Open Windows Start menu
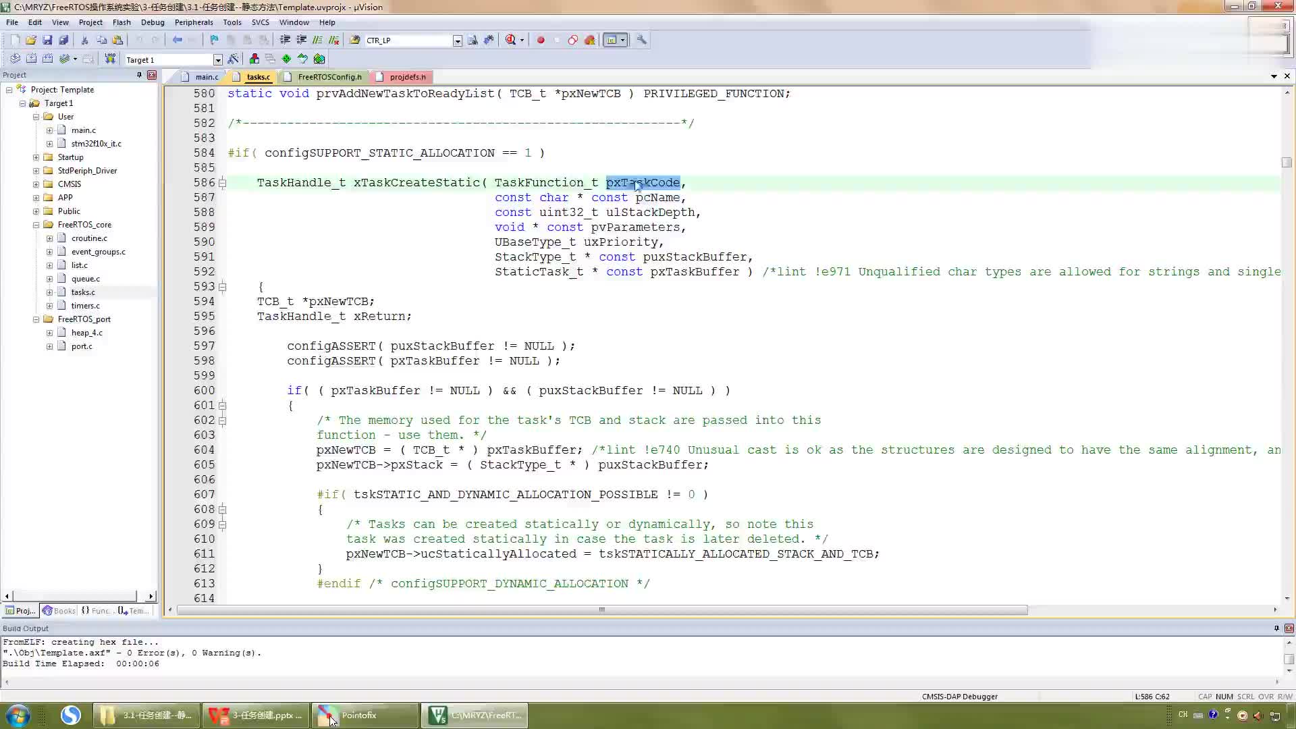 (x=18, y=715)
